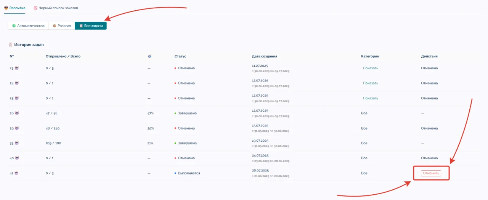Click the robot icon beside task 33

click(x=17, y=143)
